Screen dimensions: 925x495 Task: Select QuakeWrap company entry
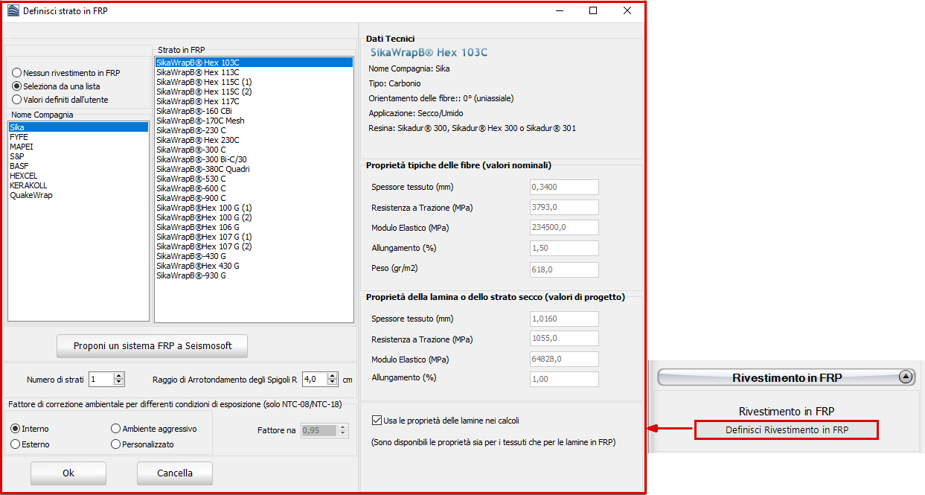click(31, 195)
